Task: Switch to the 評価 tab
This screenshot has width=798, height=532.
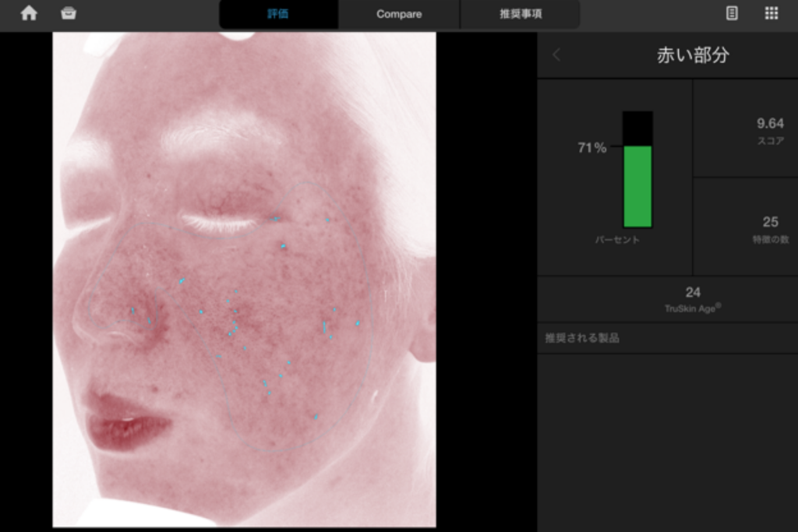Action: click(x=278, y=14)
